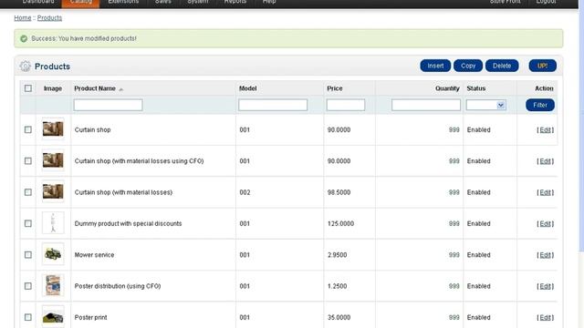Select the price 1.2500 cell
The width and height of the screenshot is (584, 328).
337,286
